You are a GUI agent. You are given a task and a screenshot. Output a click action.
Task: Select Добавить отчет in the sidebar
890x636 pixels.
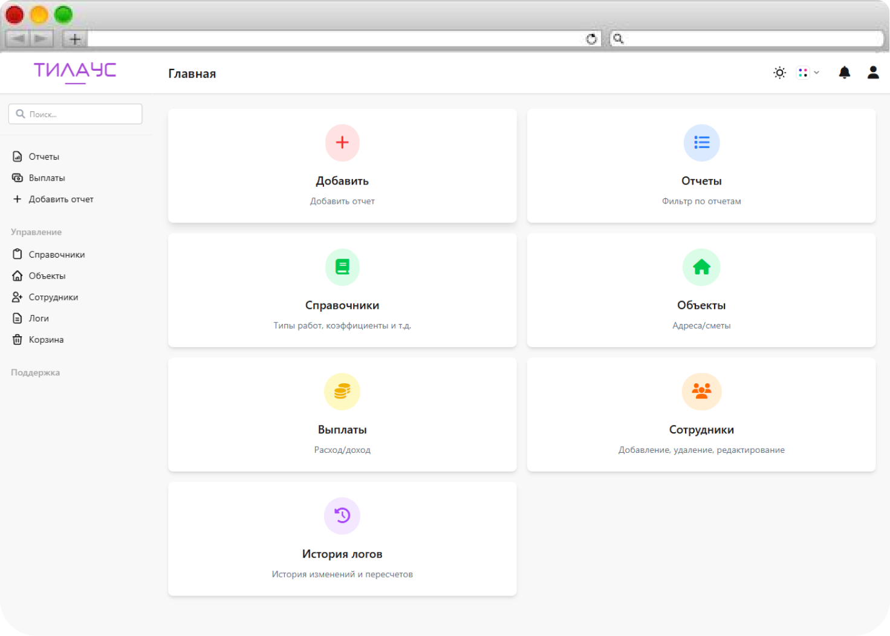[x=61, y=199]
